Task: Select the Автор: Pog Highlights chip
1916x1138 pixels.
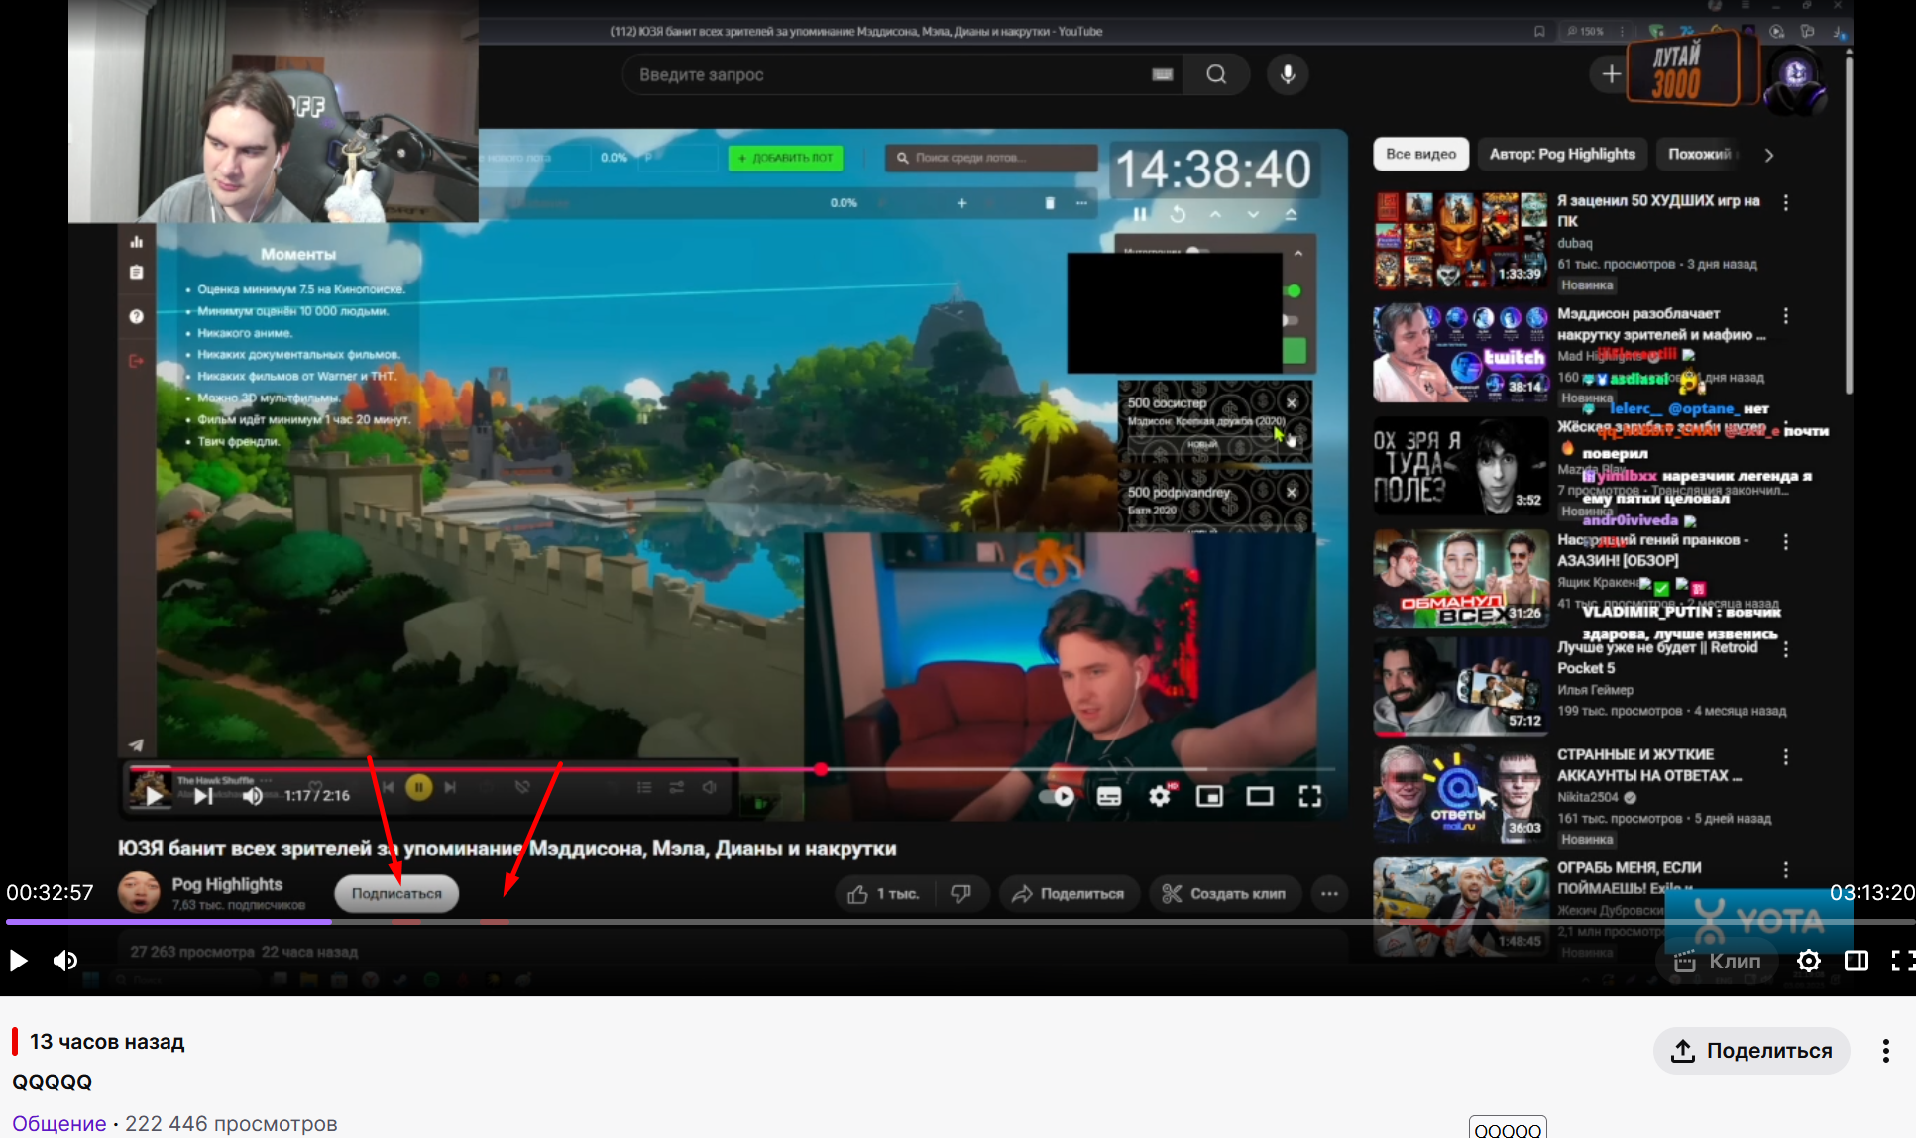Action: [1562, 154]
